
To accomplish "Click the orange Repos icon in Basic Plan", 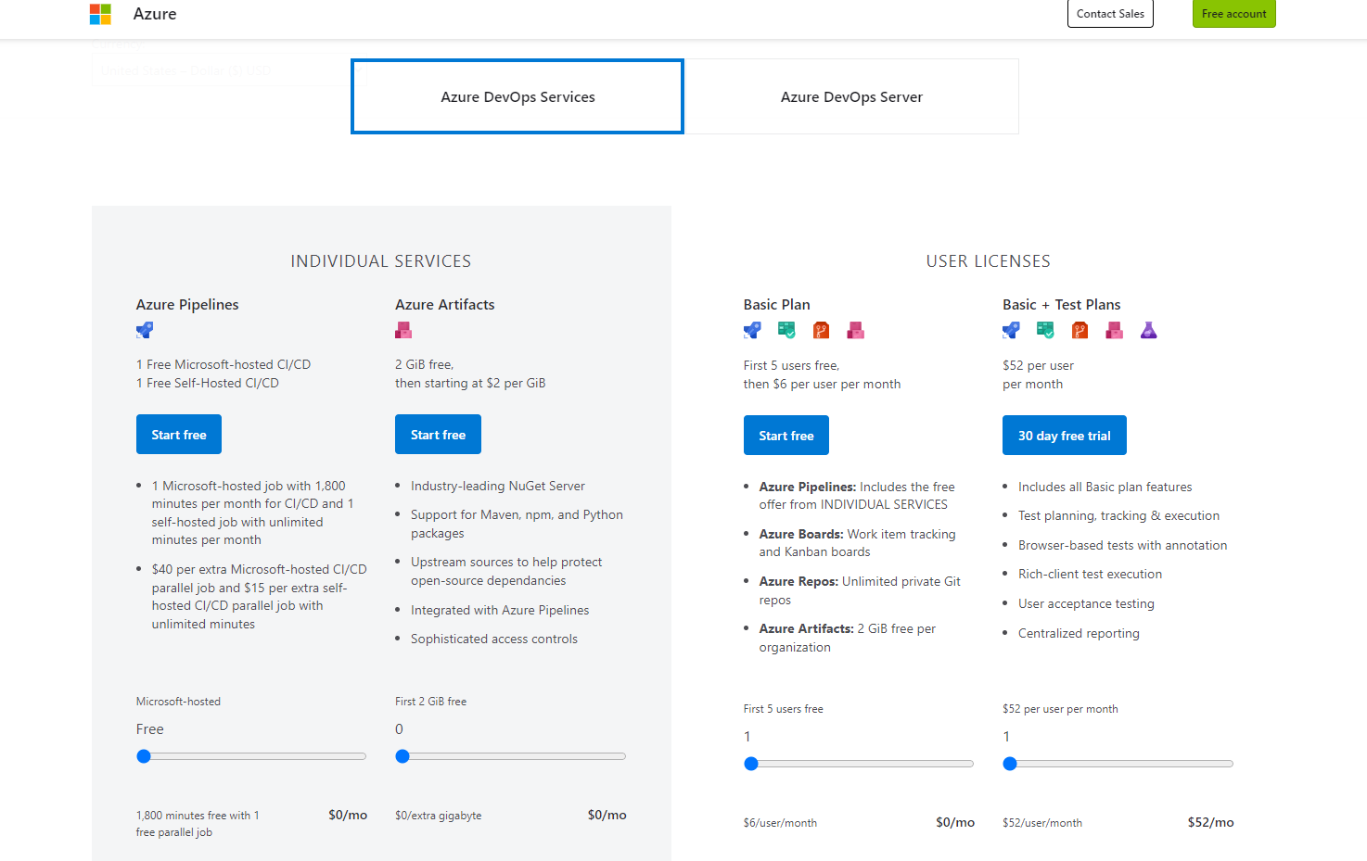I will tap(821, 330).
